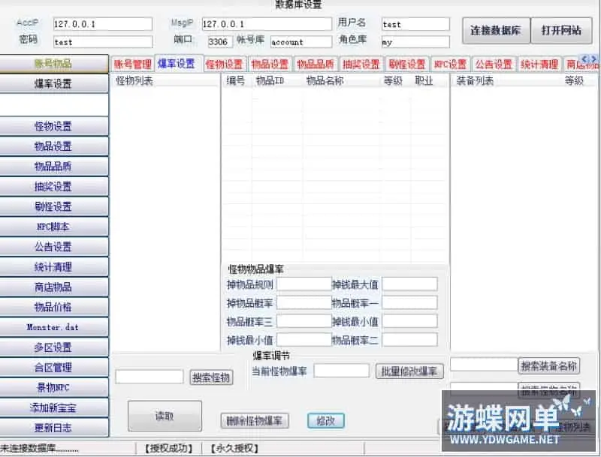Open the 怪物设置 tab

(224, 64)
